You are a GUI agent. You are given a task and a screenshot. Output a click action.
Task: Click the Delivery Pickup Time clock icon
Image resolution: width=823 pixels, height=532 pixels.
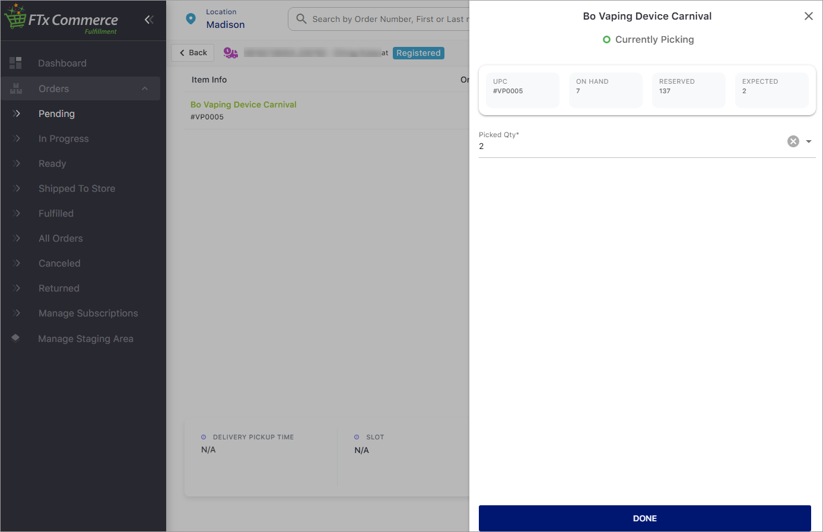(x=204, y=437)
